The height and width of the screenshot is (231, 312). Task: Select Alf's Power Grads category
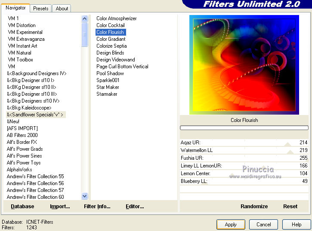(x=25, y=149)
